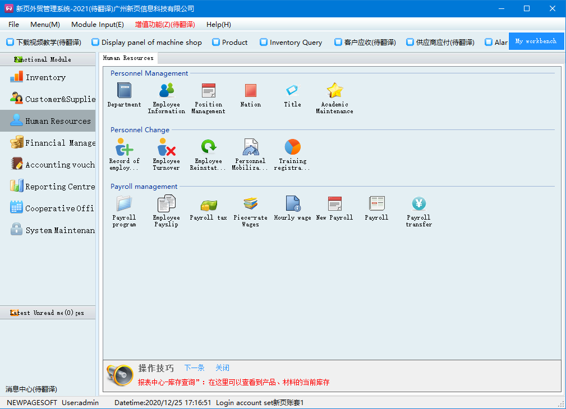Expand the Help(H) menu
566x409 pixels.
(218, 25)
